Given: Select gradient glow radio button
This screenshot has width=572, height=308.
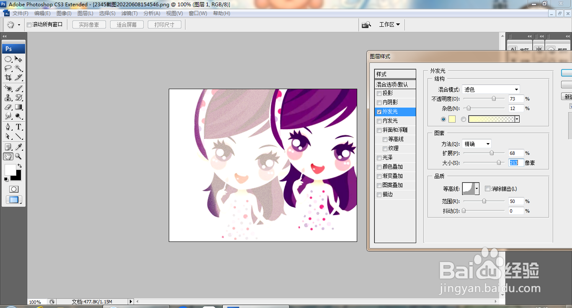Looking at the screenshot, I should [464, 119].
